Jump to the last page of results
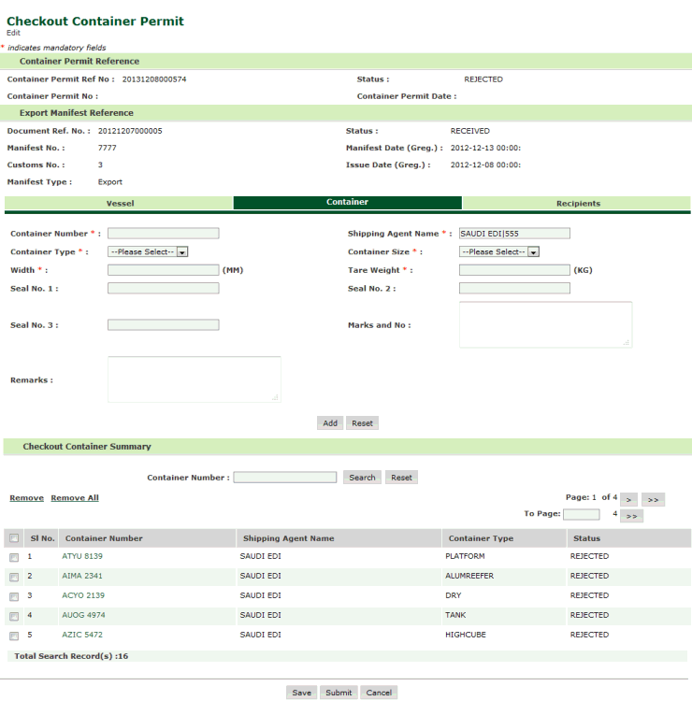The width and height of the screenshot is (692, 715). 653,499
